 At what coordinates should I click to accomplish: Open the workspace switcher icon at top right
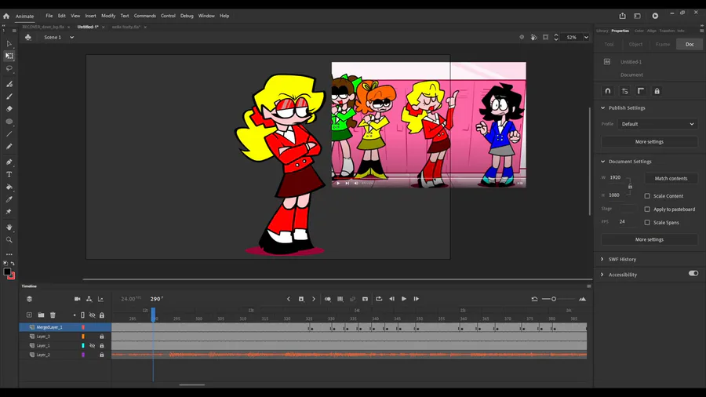(x=637, y=16)
